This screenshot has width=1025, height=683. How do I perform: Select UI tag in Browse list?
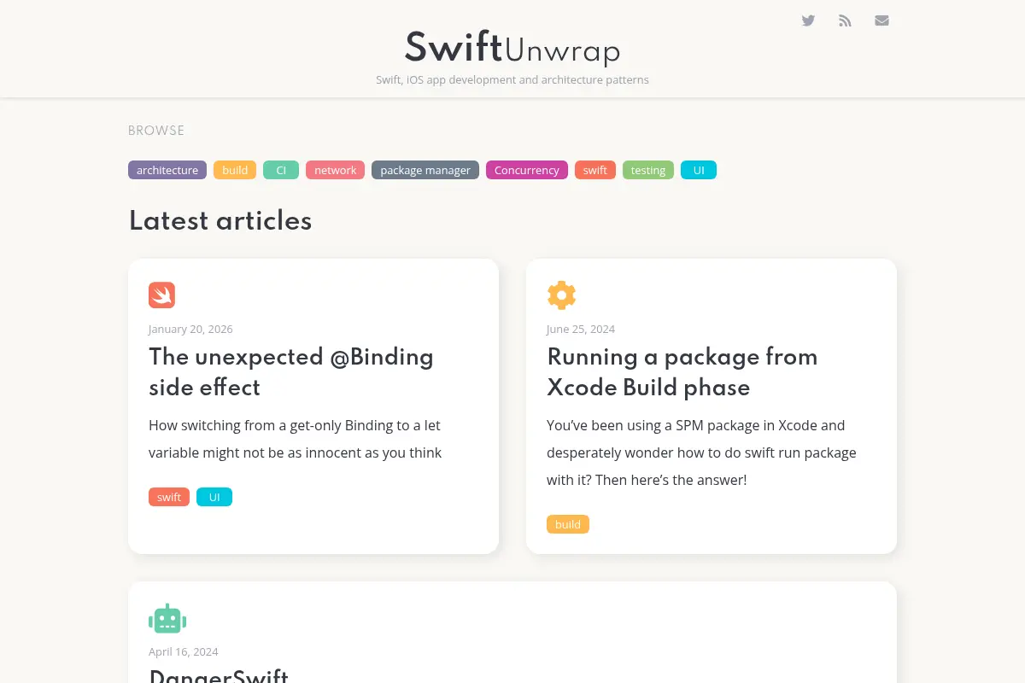coord(699,170)
